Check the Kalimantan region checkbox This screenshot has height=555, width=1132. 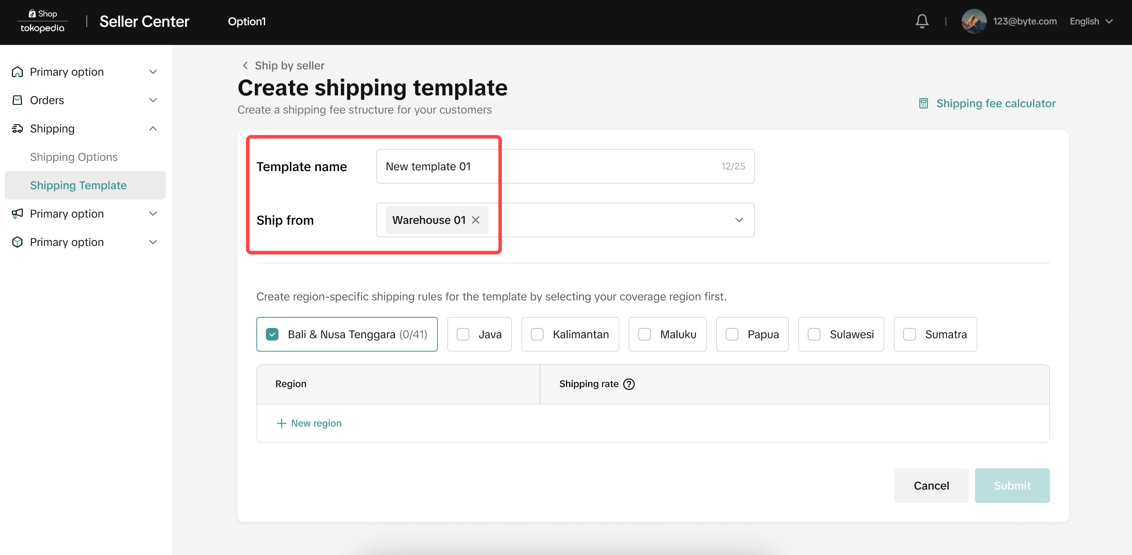coord(537,335)
